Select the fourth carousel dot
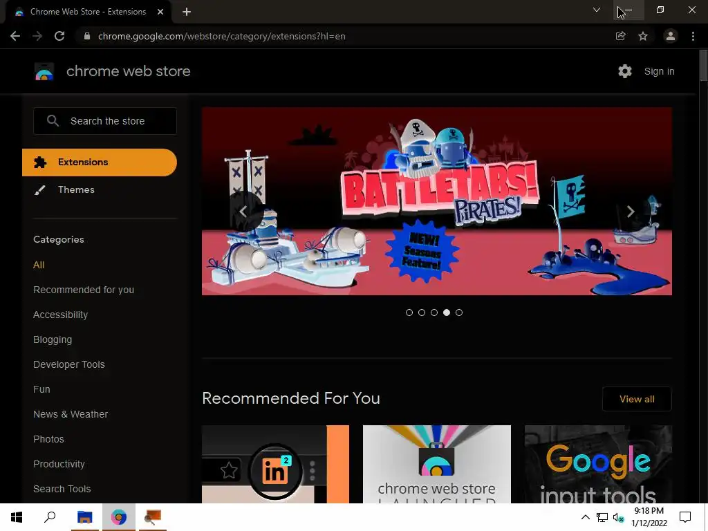Screen dimensions: 708x531 coord(447,313)
